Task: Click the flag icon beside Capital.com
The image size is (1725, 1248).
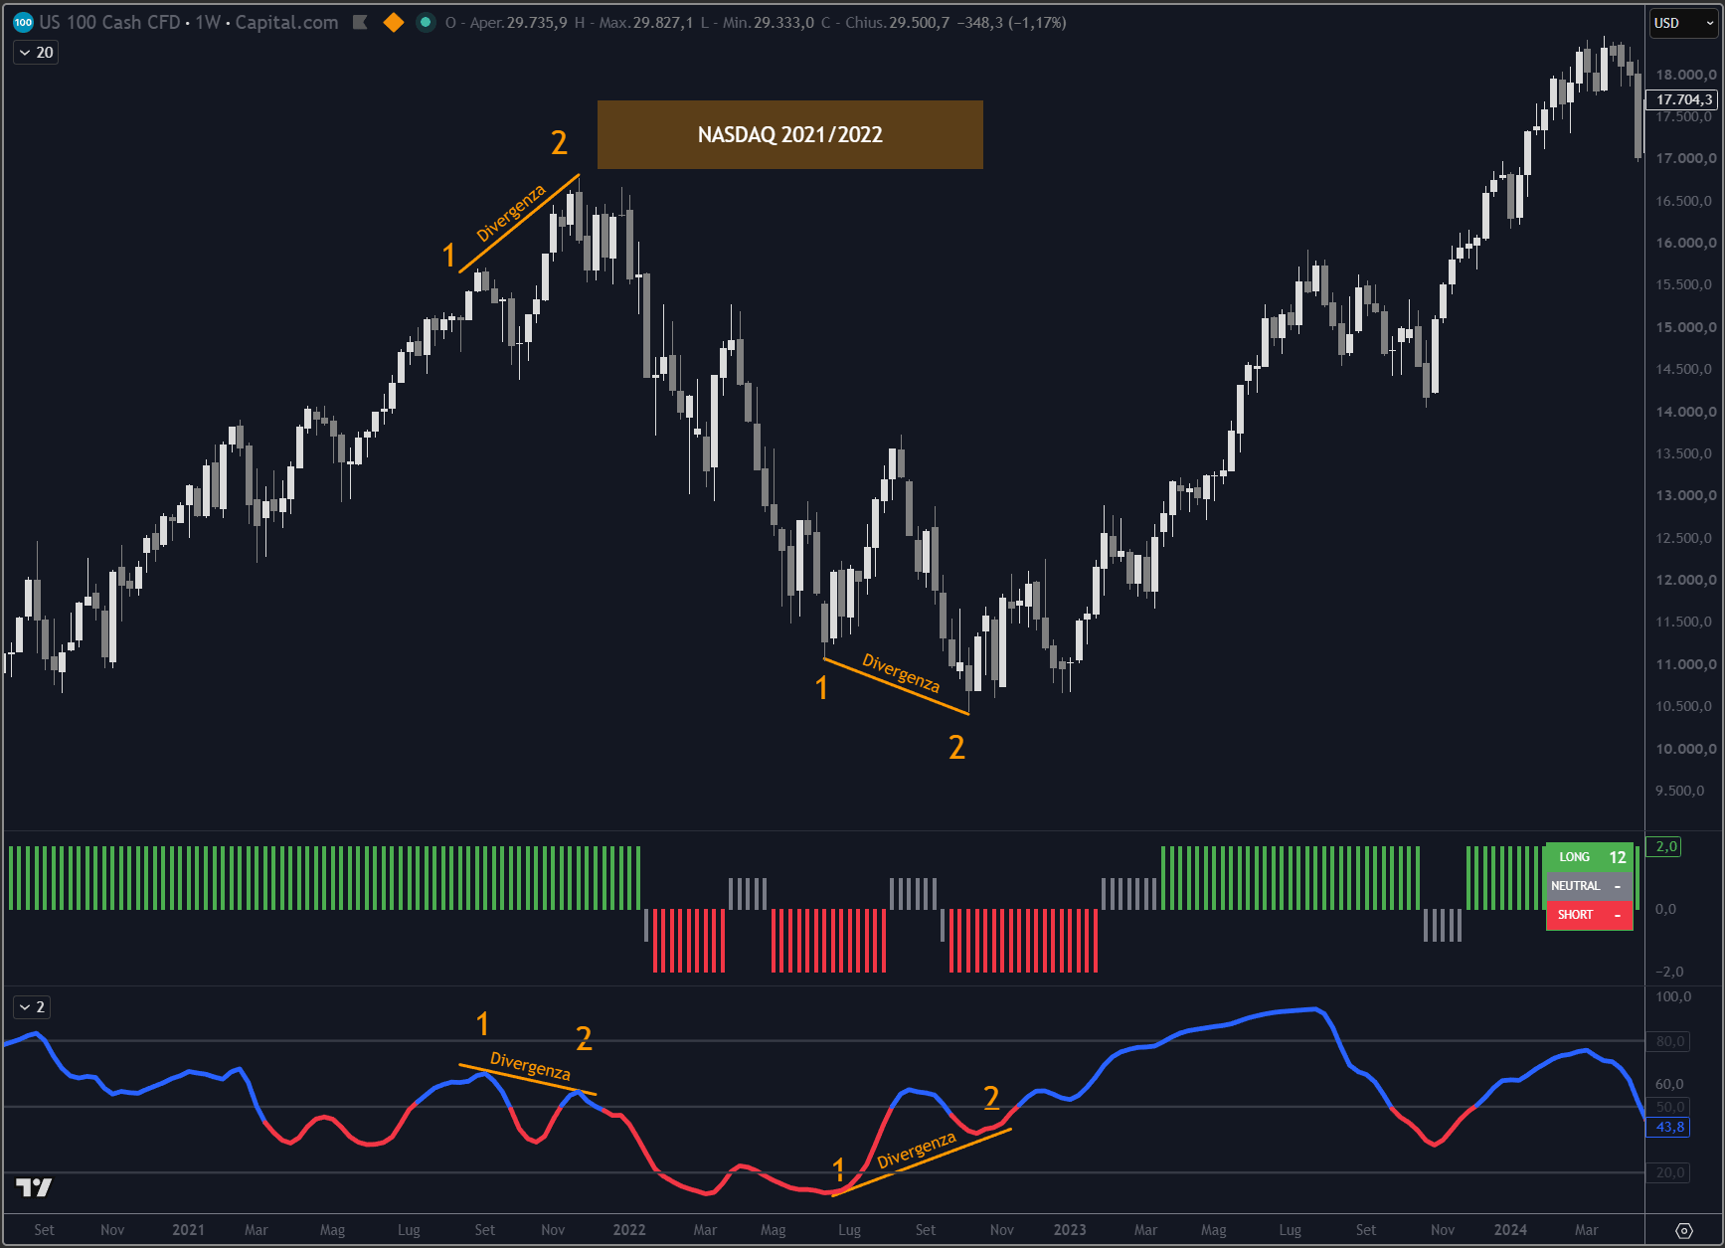Action: pos(360,22)
